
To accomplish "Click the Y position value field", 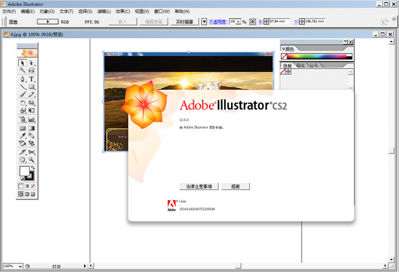I will (x=315, y=21).
